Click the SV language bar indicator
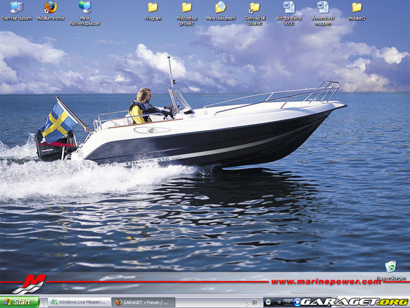 coord(254,302)
